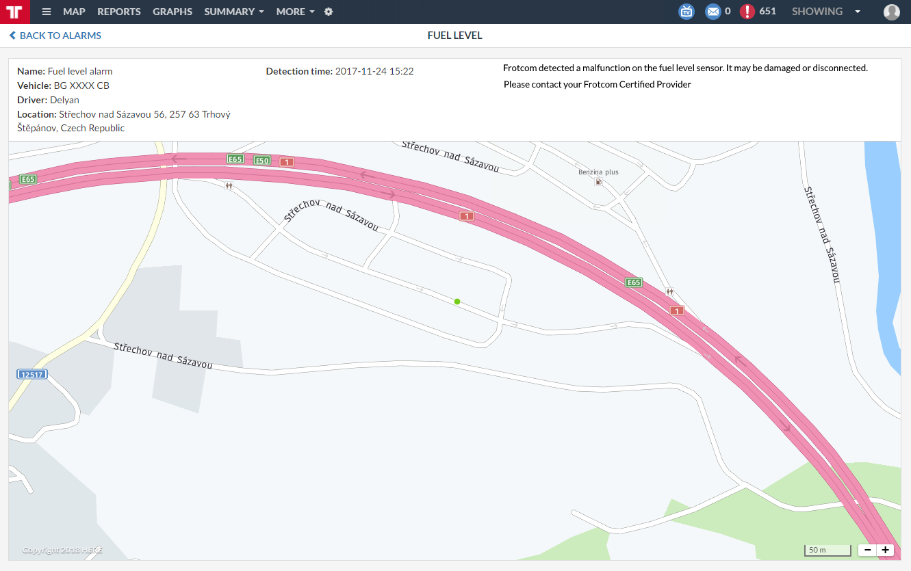
Task: Click the Benzina plus fuel station icon
Action: (599, 182)
